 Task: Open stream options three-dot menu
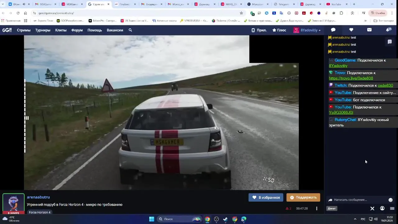pos(317,208)
